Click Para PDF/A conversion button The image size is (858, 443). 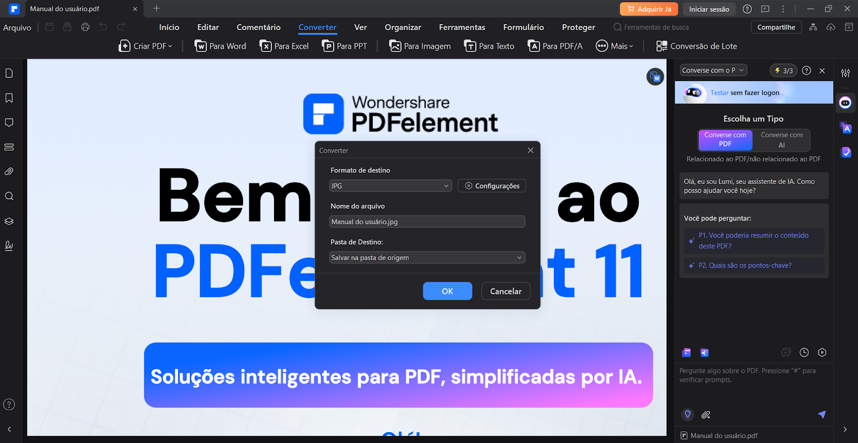[x=555, y=46]
